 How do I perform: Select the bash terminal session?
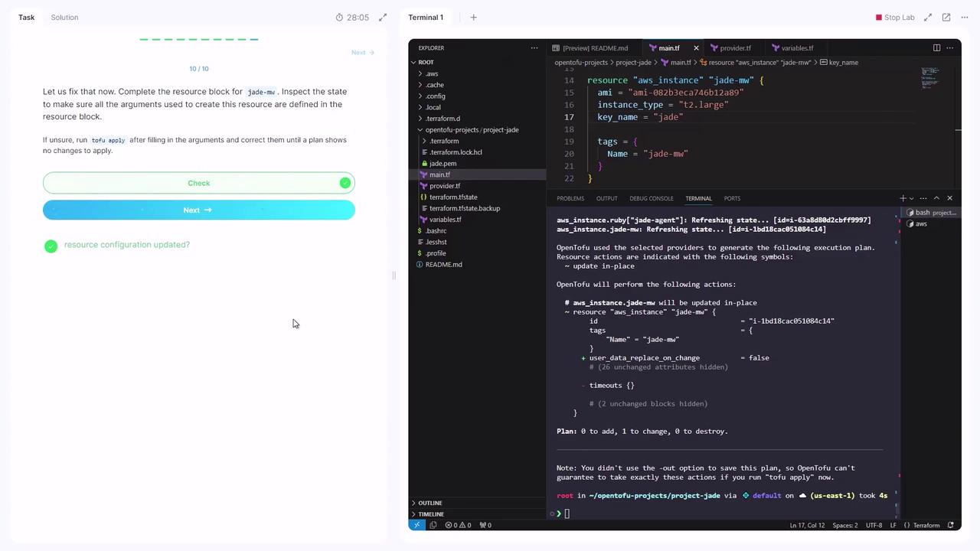931,213
